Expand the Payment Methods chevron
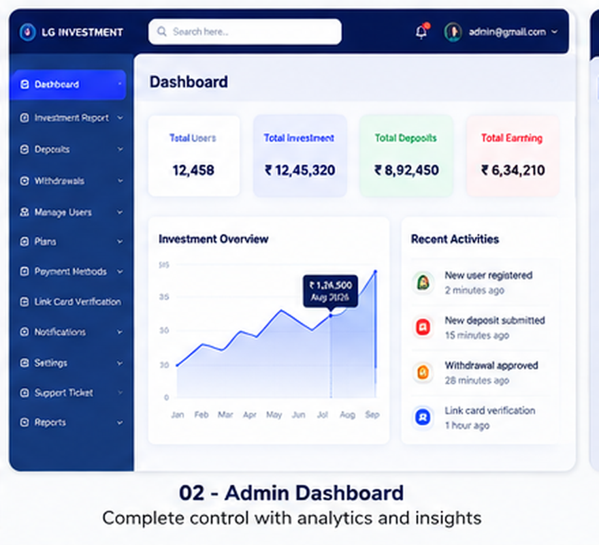599x545 pixels. coord(120,272)
